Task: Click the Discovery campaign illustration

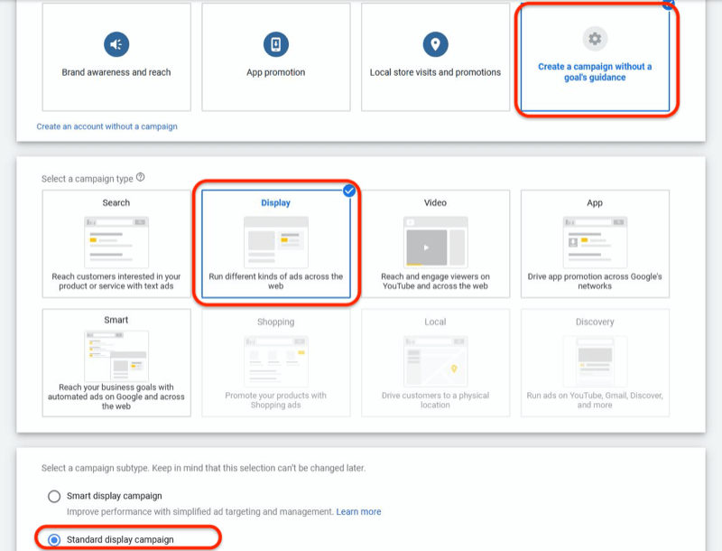Action: click(x=595, y=361)
